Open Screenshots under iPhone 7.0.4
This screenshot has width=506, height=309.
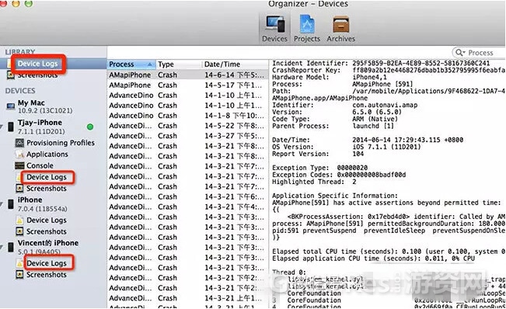[x=47, y=231]
